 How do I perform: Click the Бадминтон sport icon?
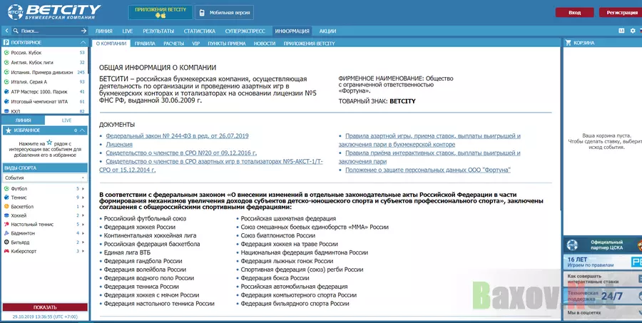pyautogui.click(x=6, y=233)
